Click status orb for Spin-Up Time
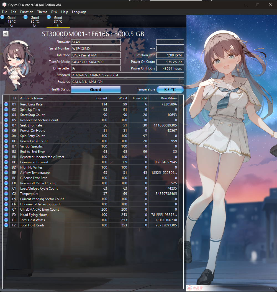 point(6,109)
